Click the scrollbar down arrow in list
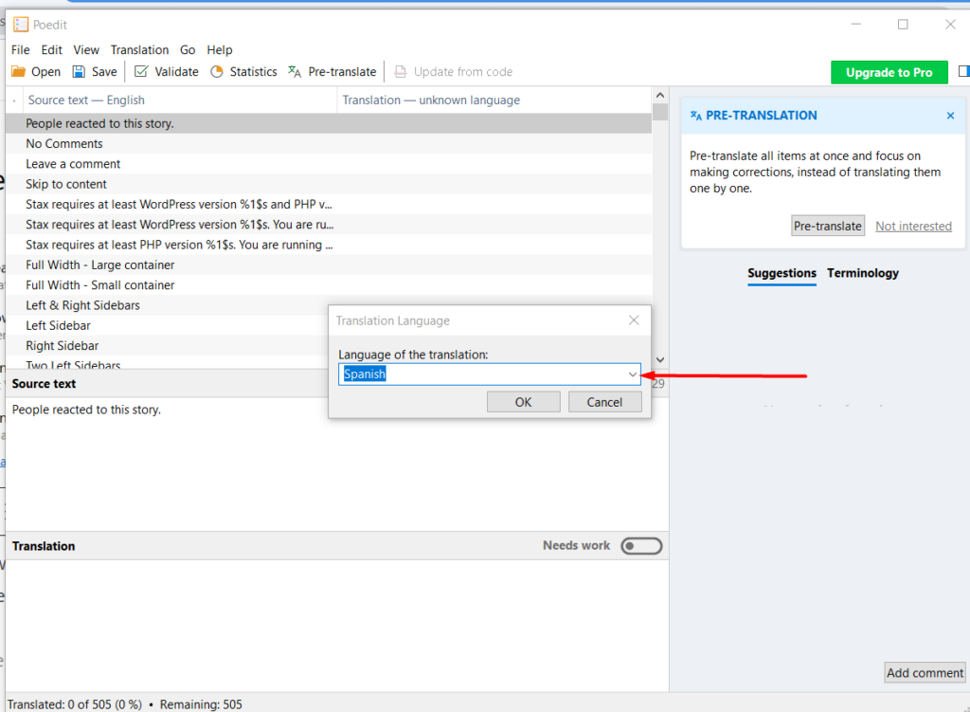 [x=660, y=359]
